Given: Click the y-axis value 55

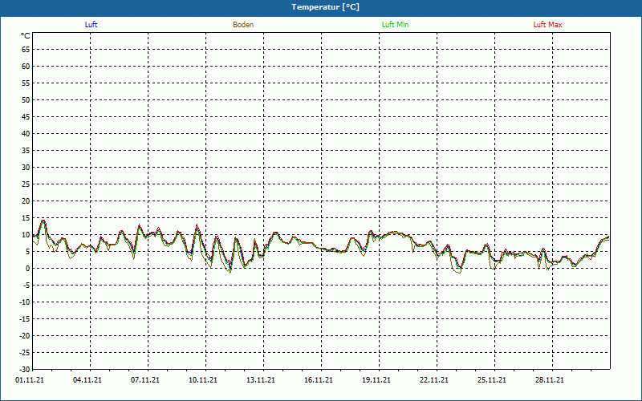Looking at the screenshot, I should (26, 83).
